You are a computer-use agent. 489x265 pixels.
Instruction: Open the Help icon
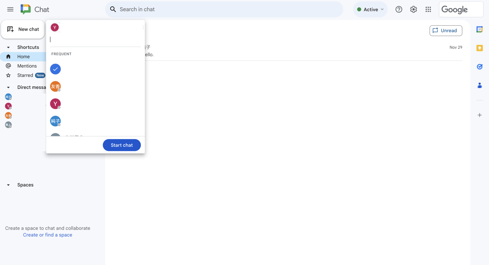tap(399, 9)
